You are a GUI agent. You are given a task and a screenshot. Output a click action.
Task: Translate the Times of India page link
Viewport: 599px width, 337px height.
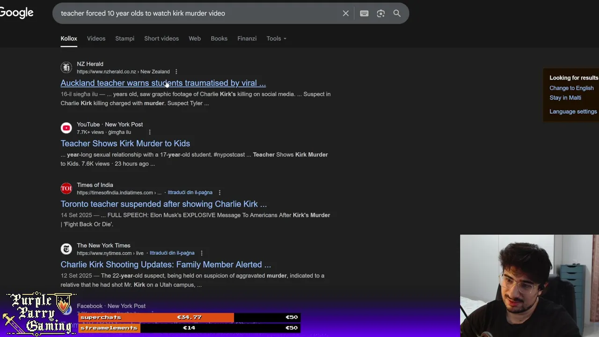tap(190, 192)
